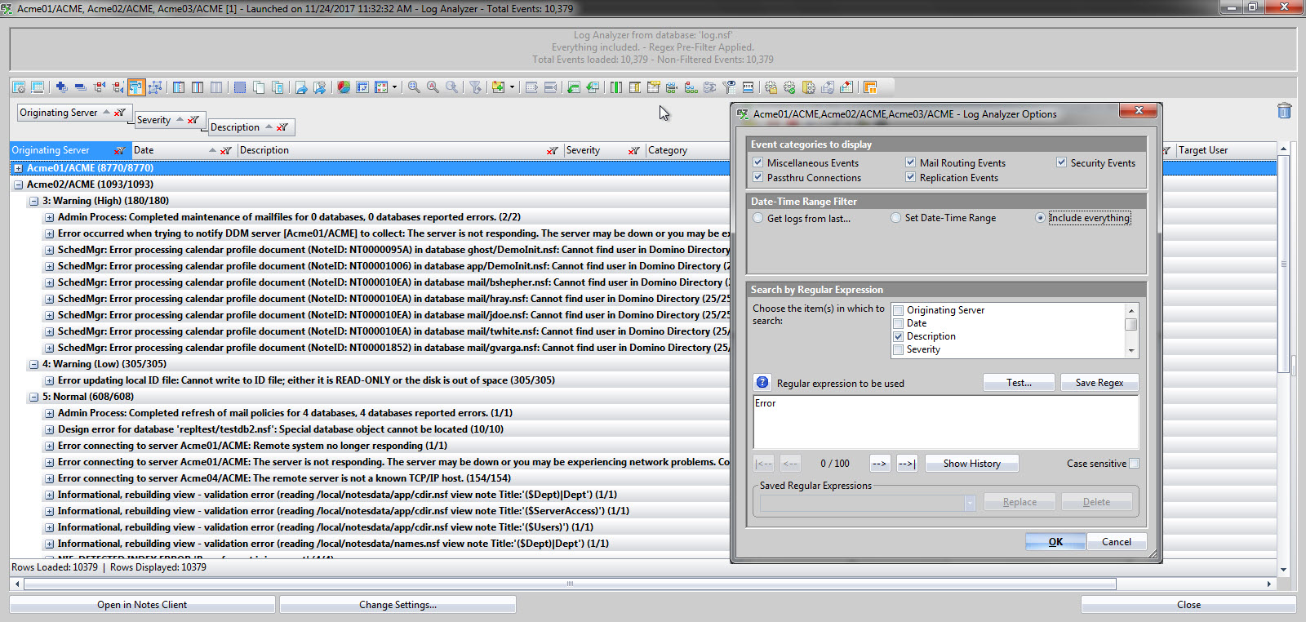The image size is (1306, 622).
Task: Click the main horizontal scrollbar thumb
Action: pyautogui.click(x=570, y=584)
